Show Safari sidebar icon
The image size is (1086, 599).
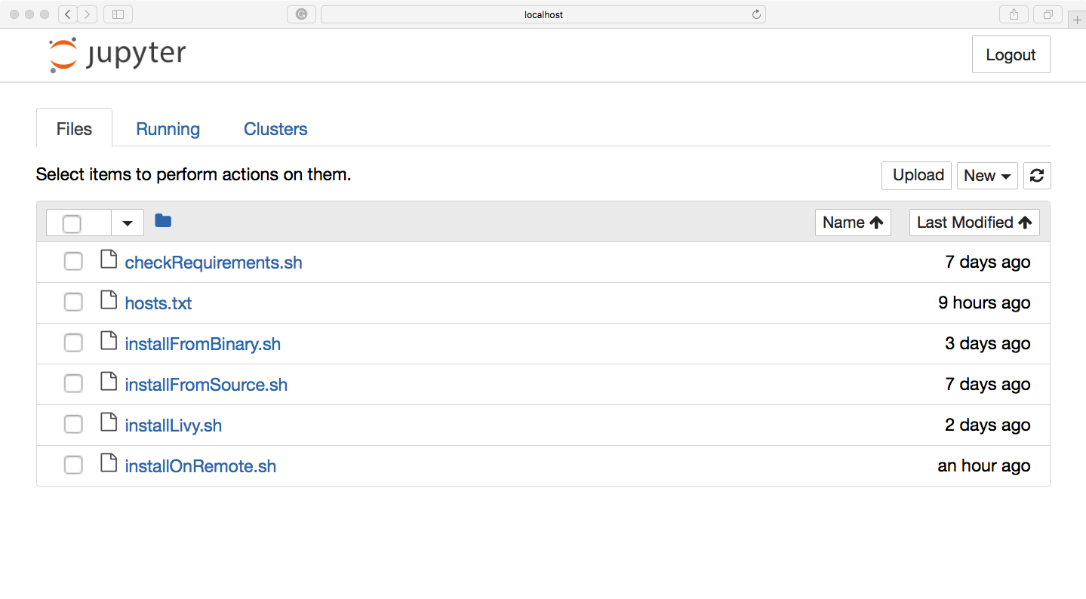click(118, 14)
